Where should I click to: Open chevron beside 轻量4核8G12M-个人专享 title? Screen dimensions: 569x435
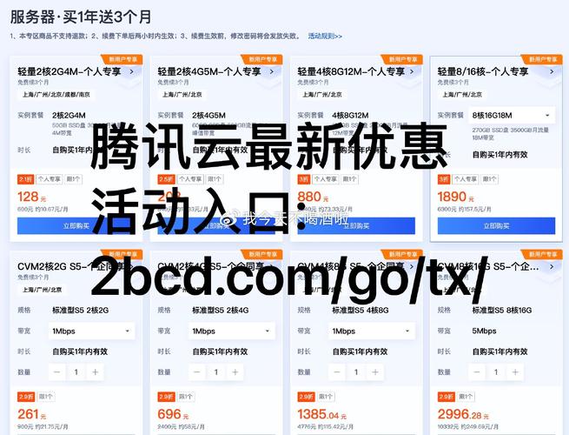[412, 71]
